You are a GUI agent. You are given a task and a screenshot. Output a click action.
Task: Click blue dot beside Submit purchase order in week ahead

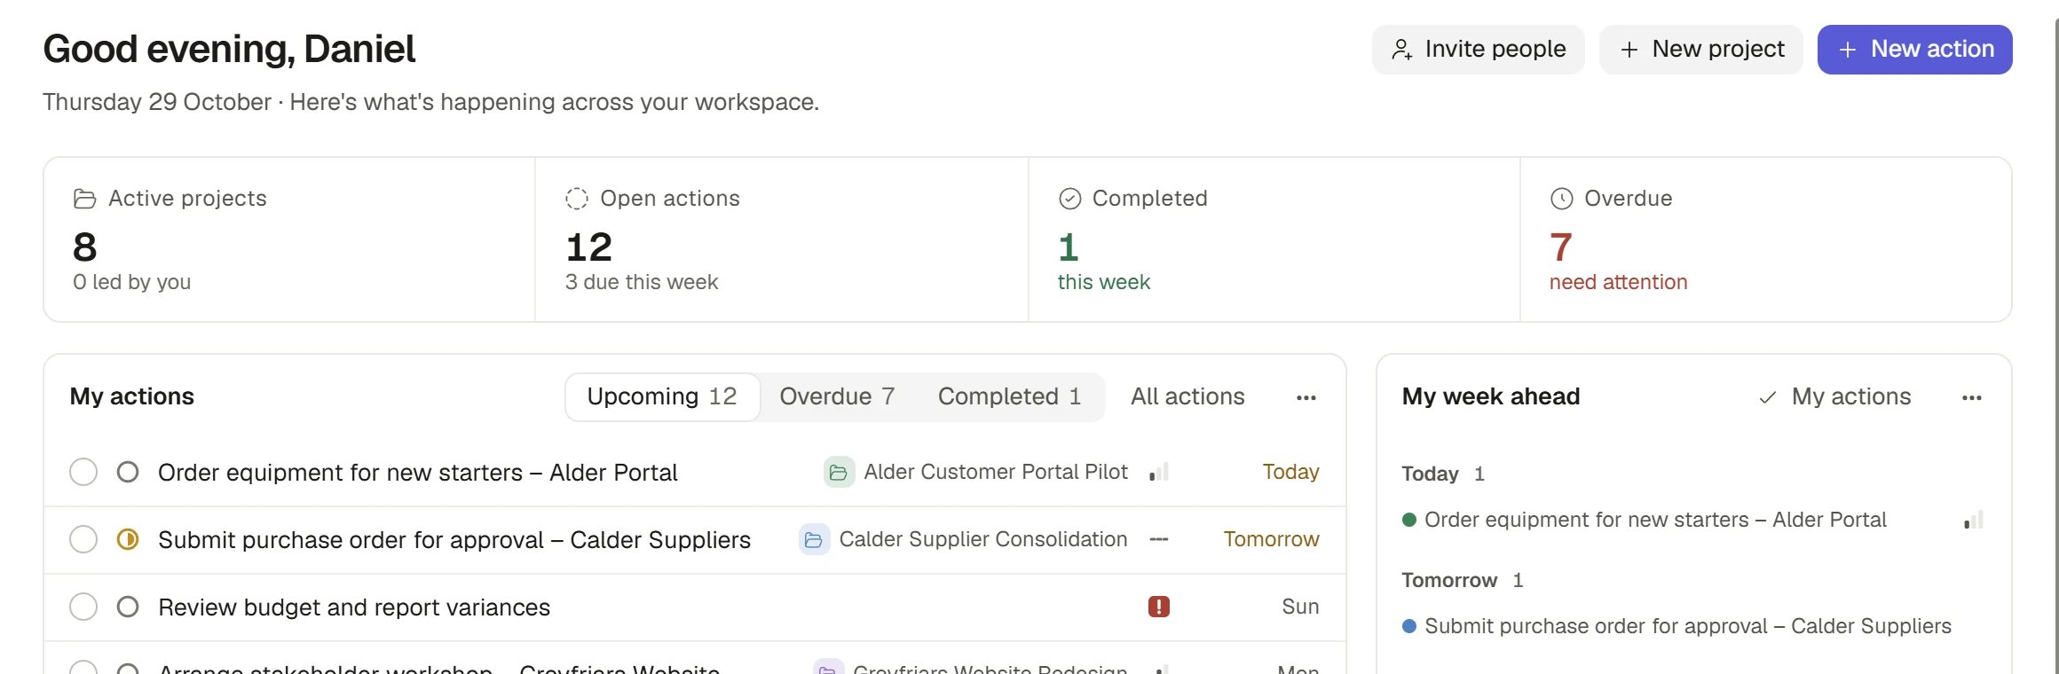(x=1409, y=626)
